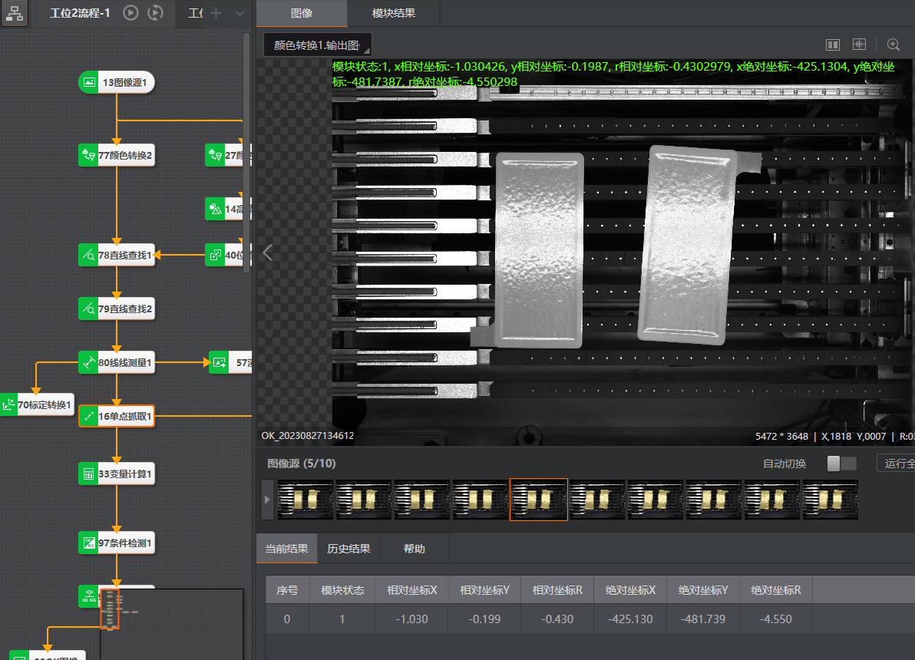Select the 79直线查找2 node
This screenshot has width=915, height=660.
click(117, 309)
